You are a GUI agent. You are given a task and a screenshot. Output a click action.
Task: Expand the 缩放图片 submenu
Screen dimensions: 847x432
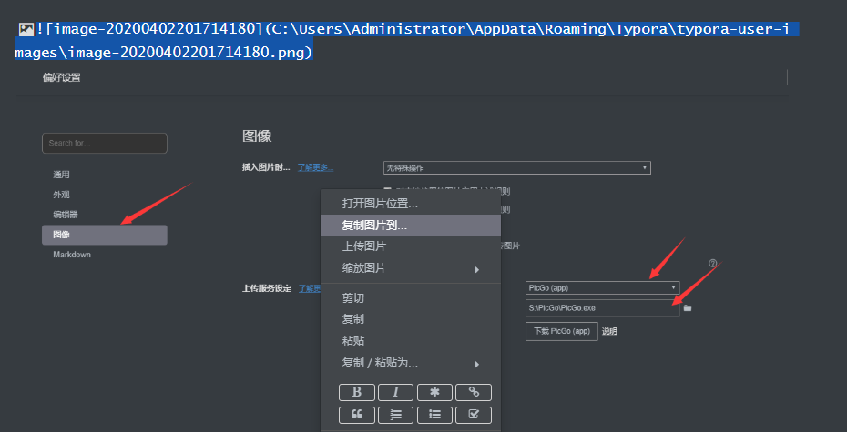click(x=411, y=268)
